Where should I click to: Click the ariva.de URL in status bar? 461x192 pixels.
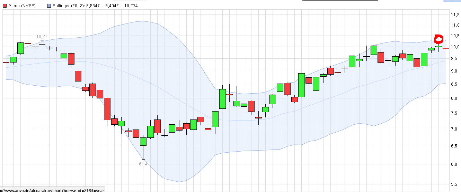pyautogui.click(x=52, y=190)
